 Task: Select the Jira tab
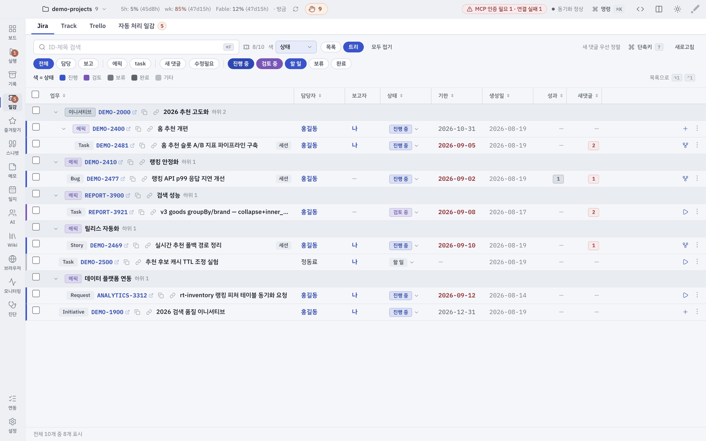click(x=43, y=26)
